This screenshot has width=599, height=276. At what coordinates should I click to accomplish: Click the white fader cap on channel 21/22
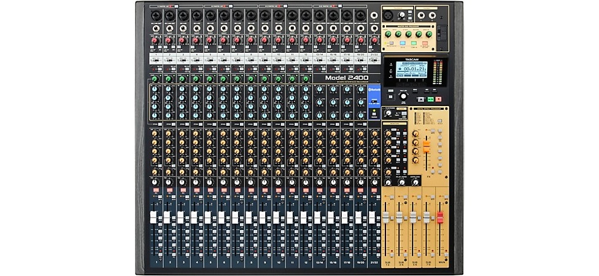click(372, 218)
